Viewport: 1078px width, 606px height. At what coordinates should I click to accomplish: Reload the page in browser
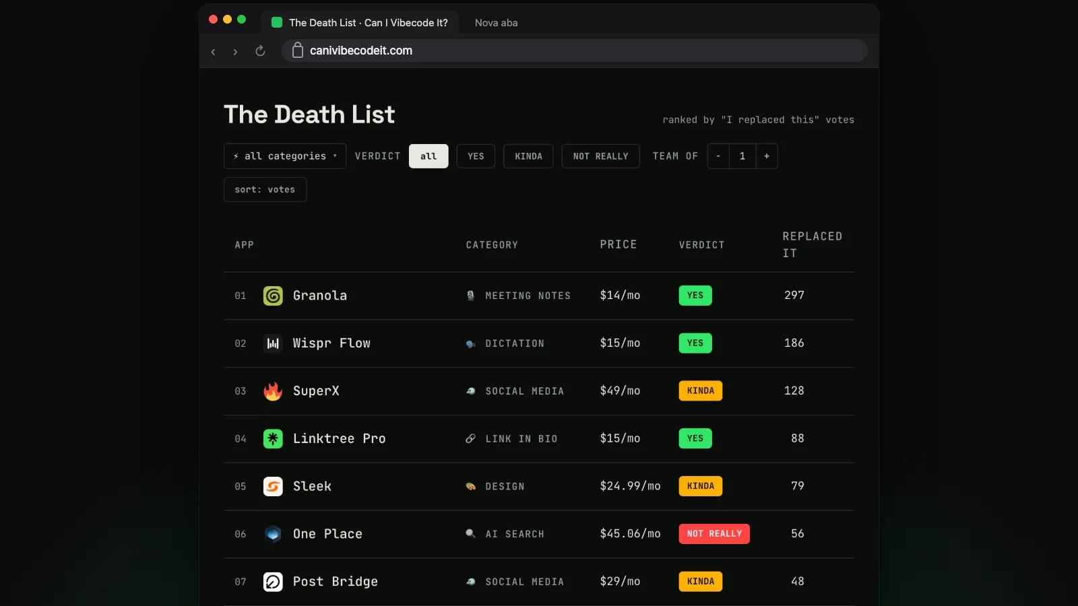[260, 51]
